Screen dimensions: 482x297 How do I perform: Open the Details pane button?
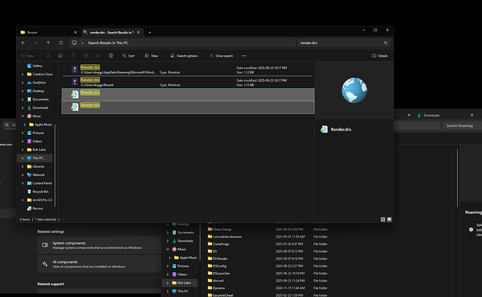click(x=380, y=55)
